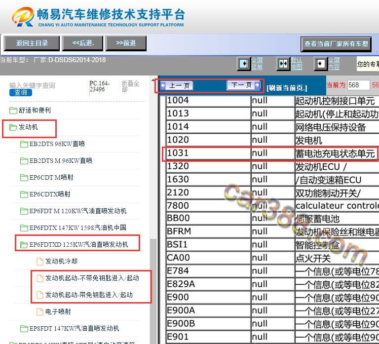Image resolution: width=379 pixels, height=344 pixels.
Task: Expand EP6CDT M喷射 folder
Action: coord(51,178)
